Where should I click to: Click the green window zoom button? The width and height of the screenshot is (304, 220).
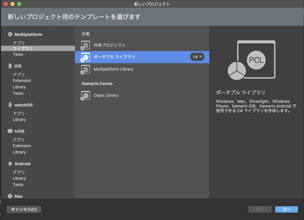[x=19, y=4]
